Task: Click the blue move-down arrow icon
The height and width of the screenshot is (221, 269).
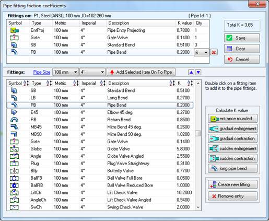Action: 198,72
